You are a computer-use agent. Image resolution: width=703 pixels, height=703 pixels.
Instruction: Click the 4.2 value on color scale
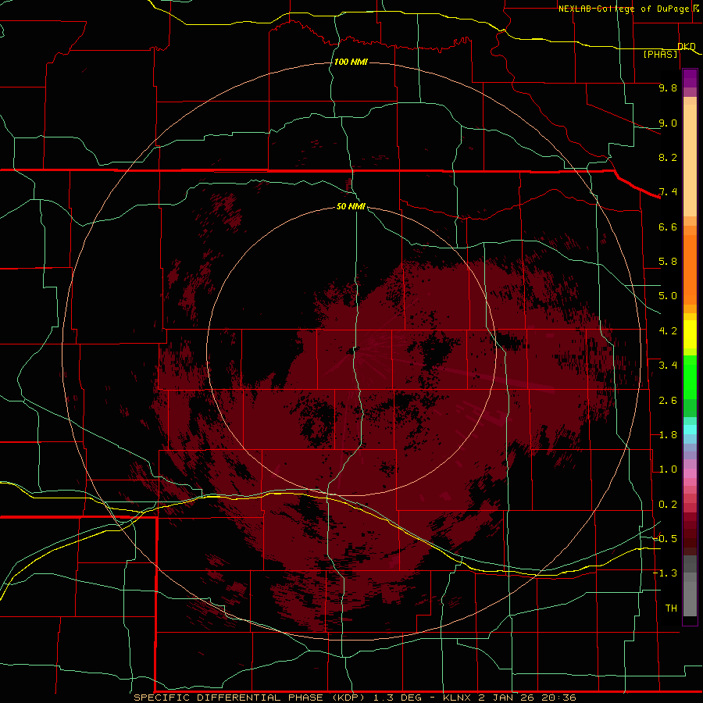click(668, 331)
